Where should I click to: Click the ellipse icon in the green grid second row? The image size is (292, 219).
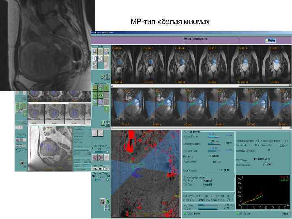pos(101,95)
